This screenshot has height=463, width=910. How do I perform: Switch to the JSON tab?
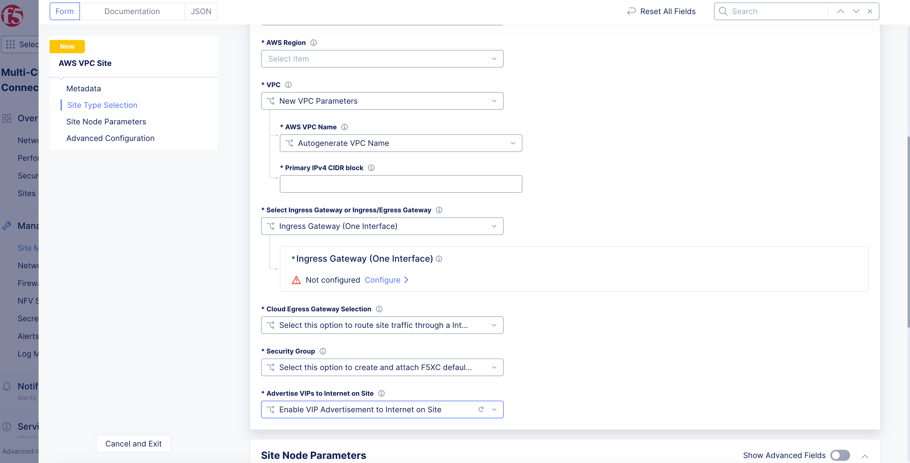tap(201, 11)
